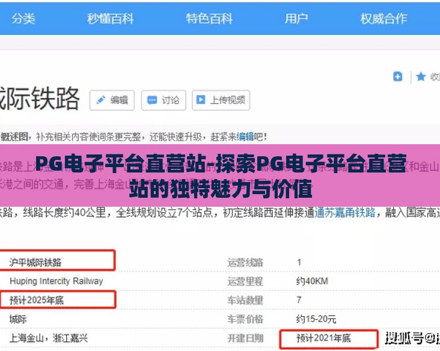Click the 城际铁路 page title
Screen dimensions: 440x351
pyautogui.click(x=39, y=98)
